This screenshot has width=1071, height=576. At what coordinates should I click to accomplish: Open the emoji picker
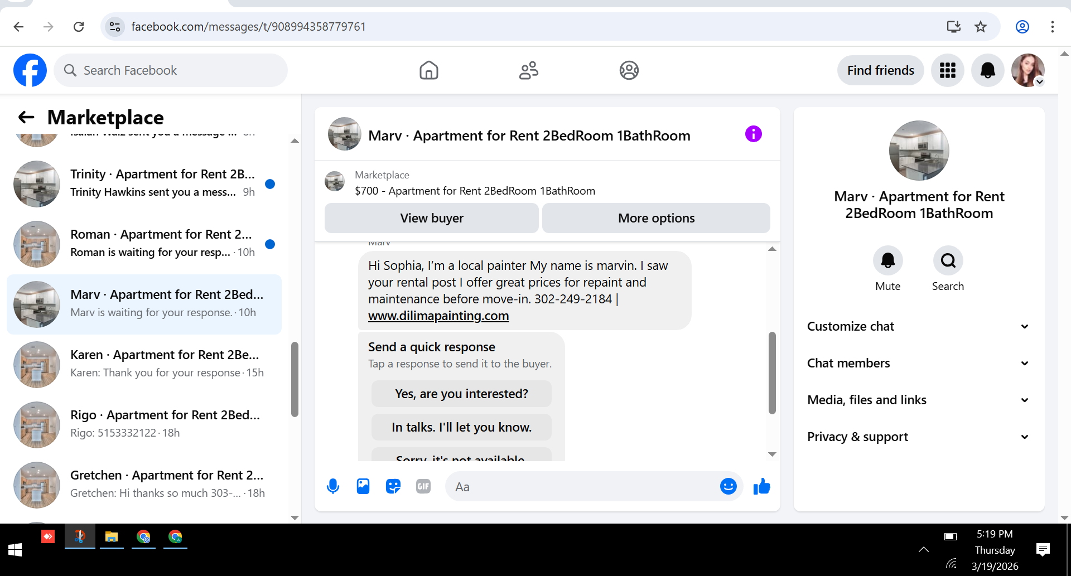(728, 487)
